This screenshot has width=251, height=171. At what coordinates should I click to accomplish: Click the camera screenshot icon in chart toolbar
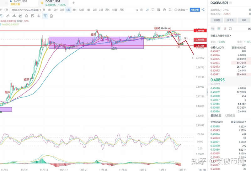tap(142, 10)
